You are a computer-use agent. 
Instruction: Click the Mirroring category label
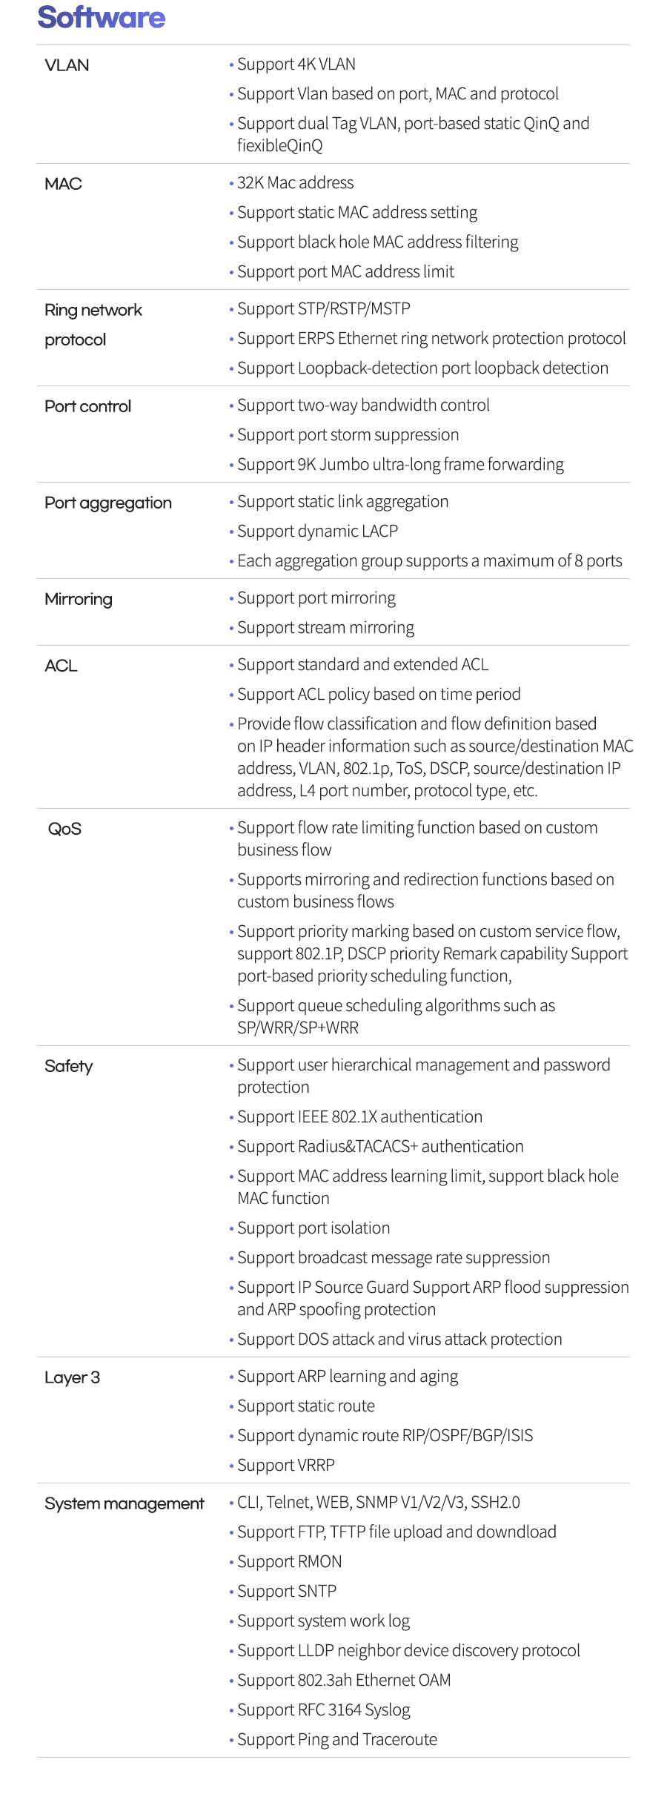[x=79, y=599]
